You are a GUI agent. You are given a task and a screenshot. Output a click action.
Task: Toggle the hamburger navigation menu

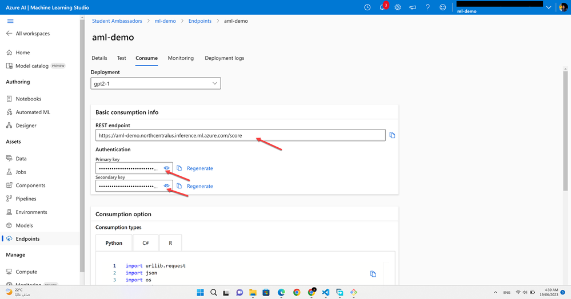pyautogui.click(x=10, y=21)
